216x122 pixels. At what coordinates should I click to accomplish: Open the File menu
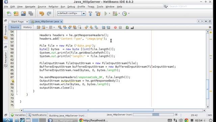point(6,7)
